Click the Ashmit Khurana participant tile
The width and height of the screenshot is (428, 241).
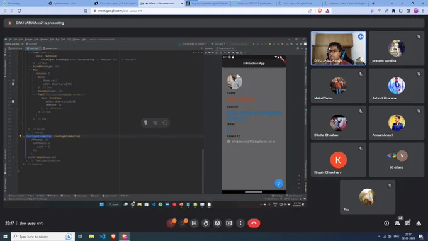397,86
